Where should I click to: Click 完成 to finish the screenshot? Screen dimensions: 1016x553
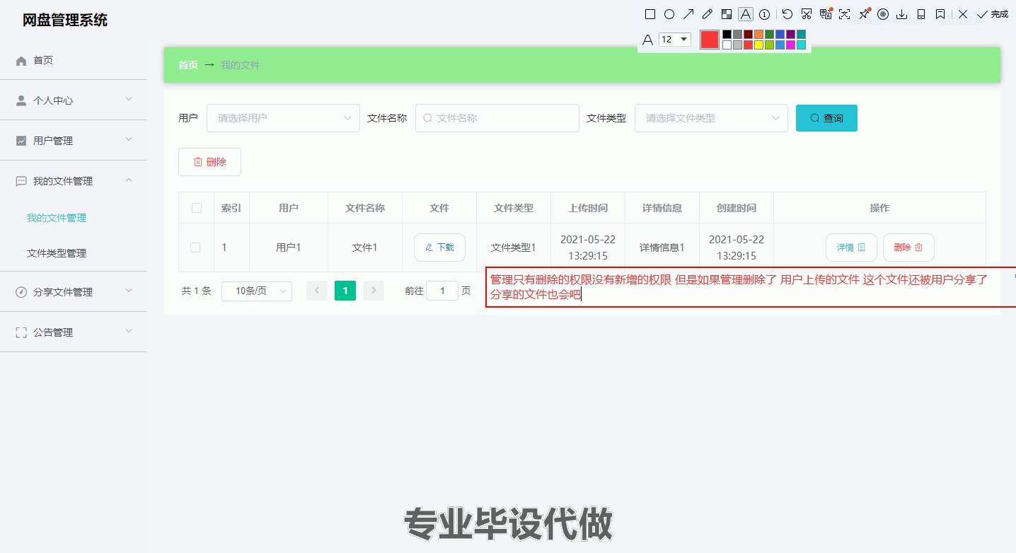[x=992, y=14]
